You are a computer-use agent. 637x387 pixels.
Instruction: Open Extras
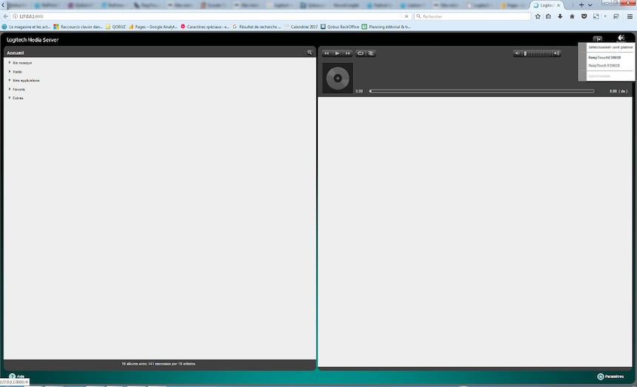point(18,98)
